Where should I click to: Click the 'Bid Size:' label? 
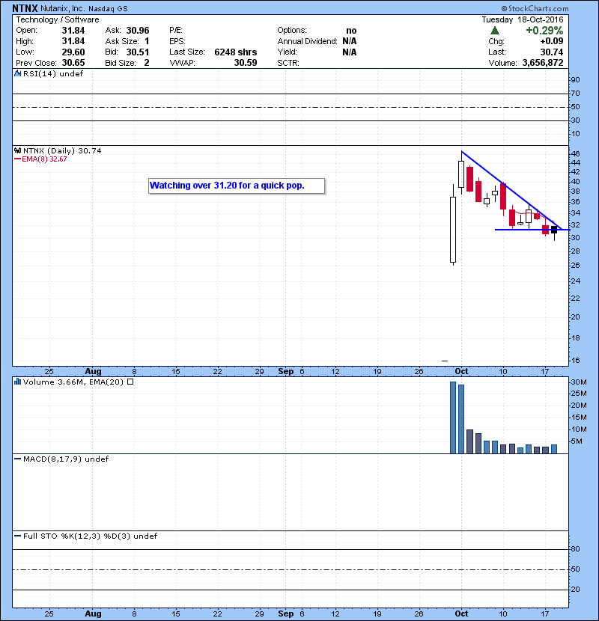(121, 63)
